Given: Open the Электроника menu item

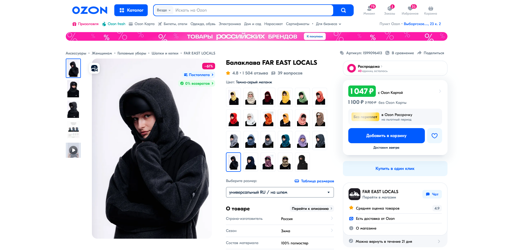Looking at the screenshot, I should pos(230,24).
